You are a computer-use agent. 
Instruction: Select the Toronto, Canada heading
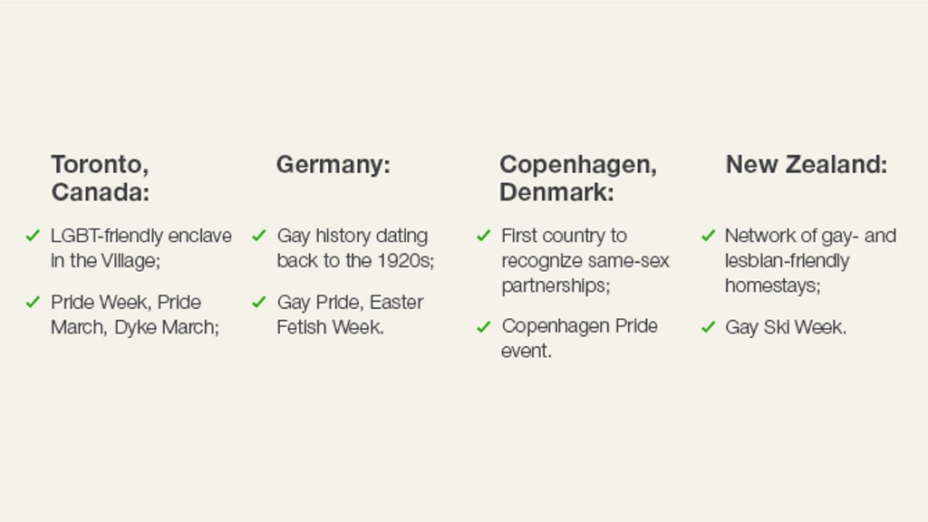point(100,179)
